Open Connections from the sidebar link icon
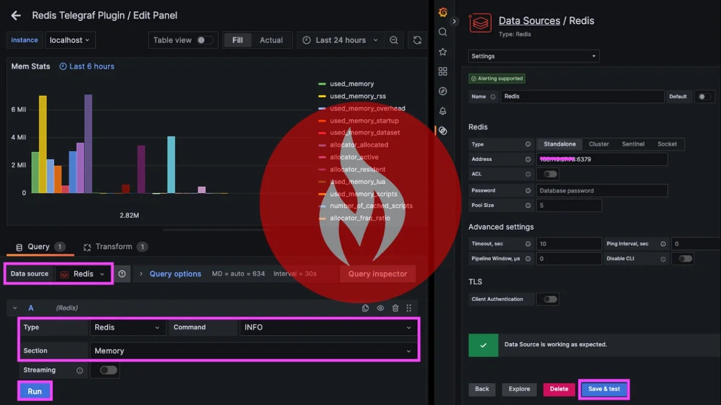The height and width of the screenshot is (405, 721). click(443, 130)
